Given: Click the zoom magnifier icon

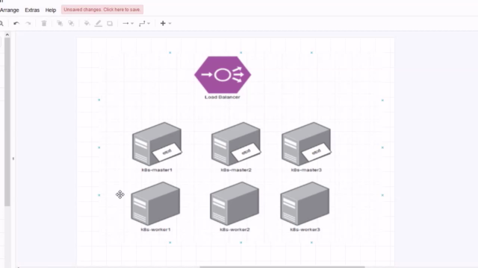Looking at the screenshot, I should (1, 23).
